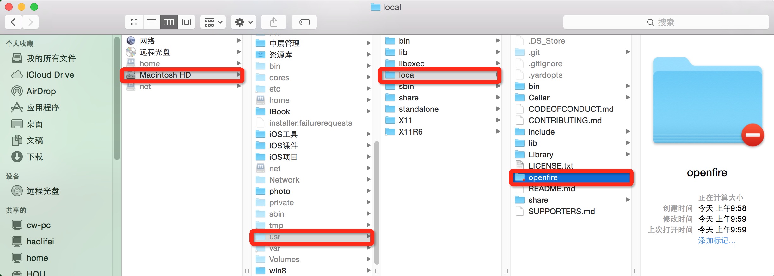This screenshot has height=276, width=774.
Task: Switch to icon view
Action: (134, 22)
